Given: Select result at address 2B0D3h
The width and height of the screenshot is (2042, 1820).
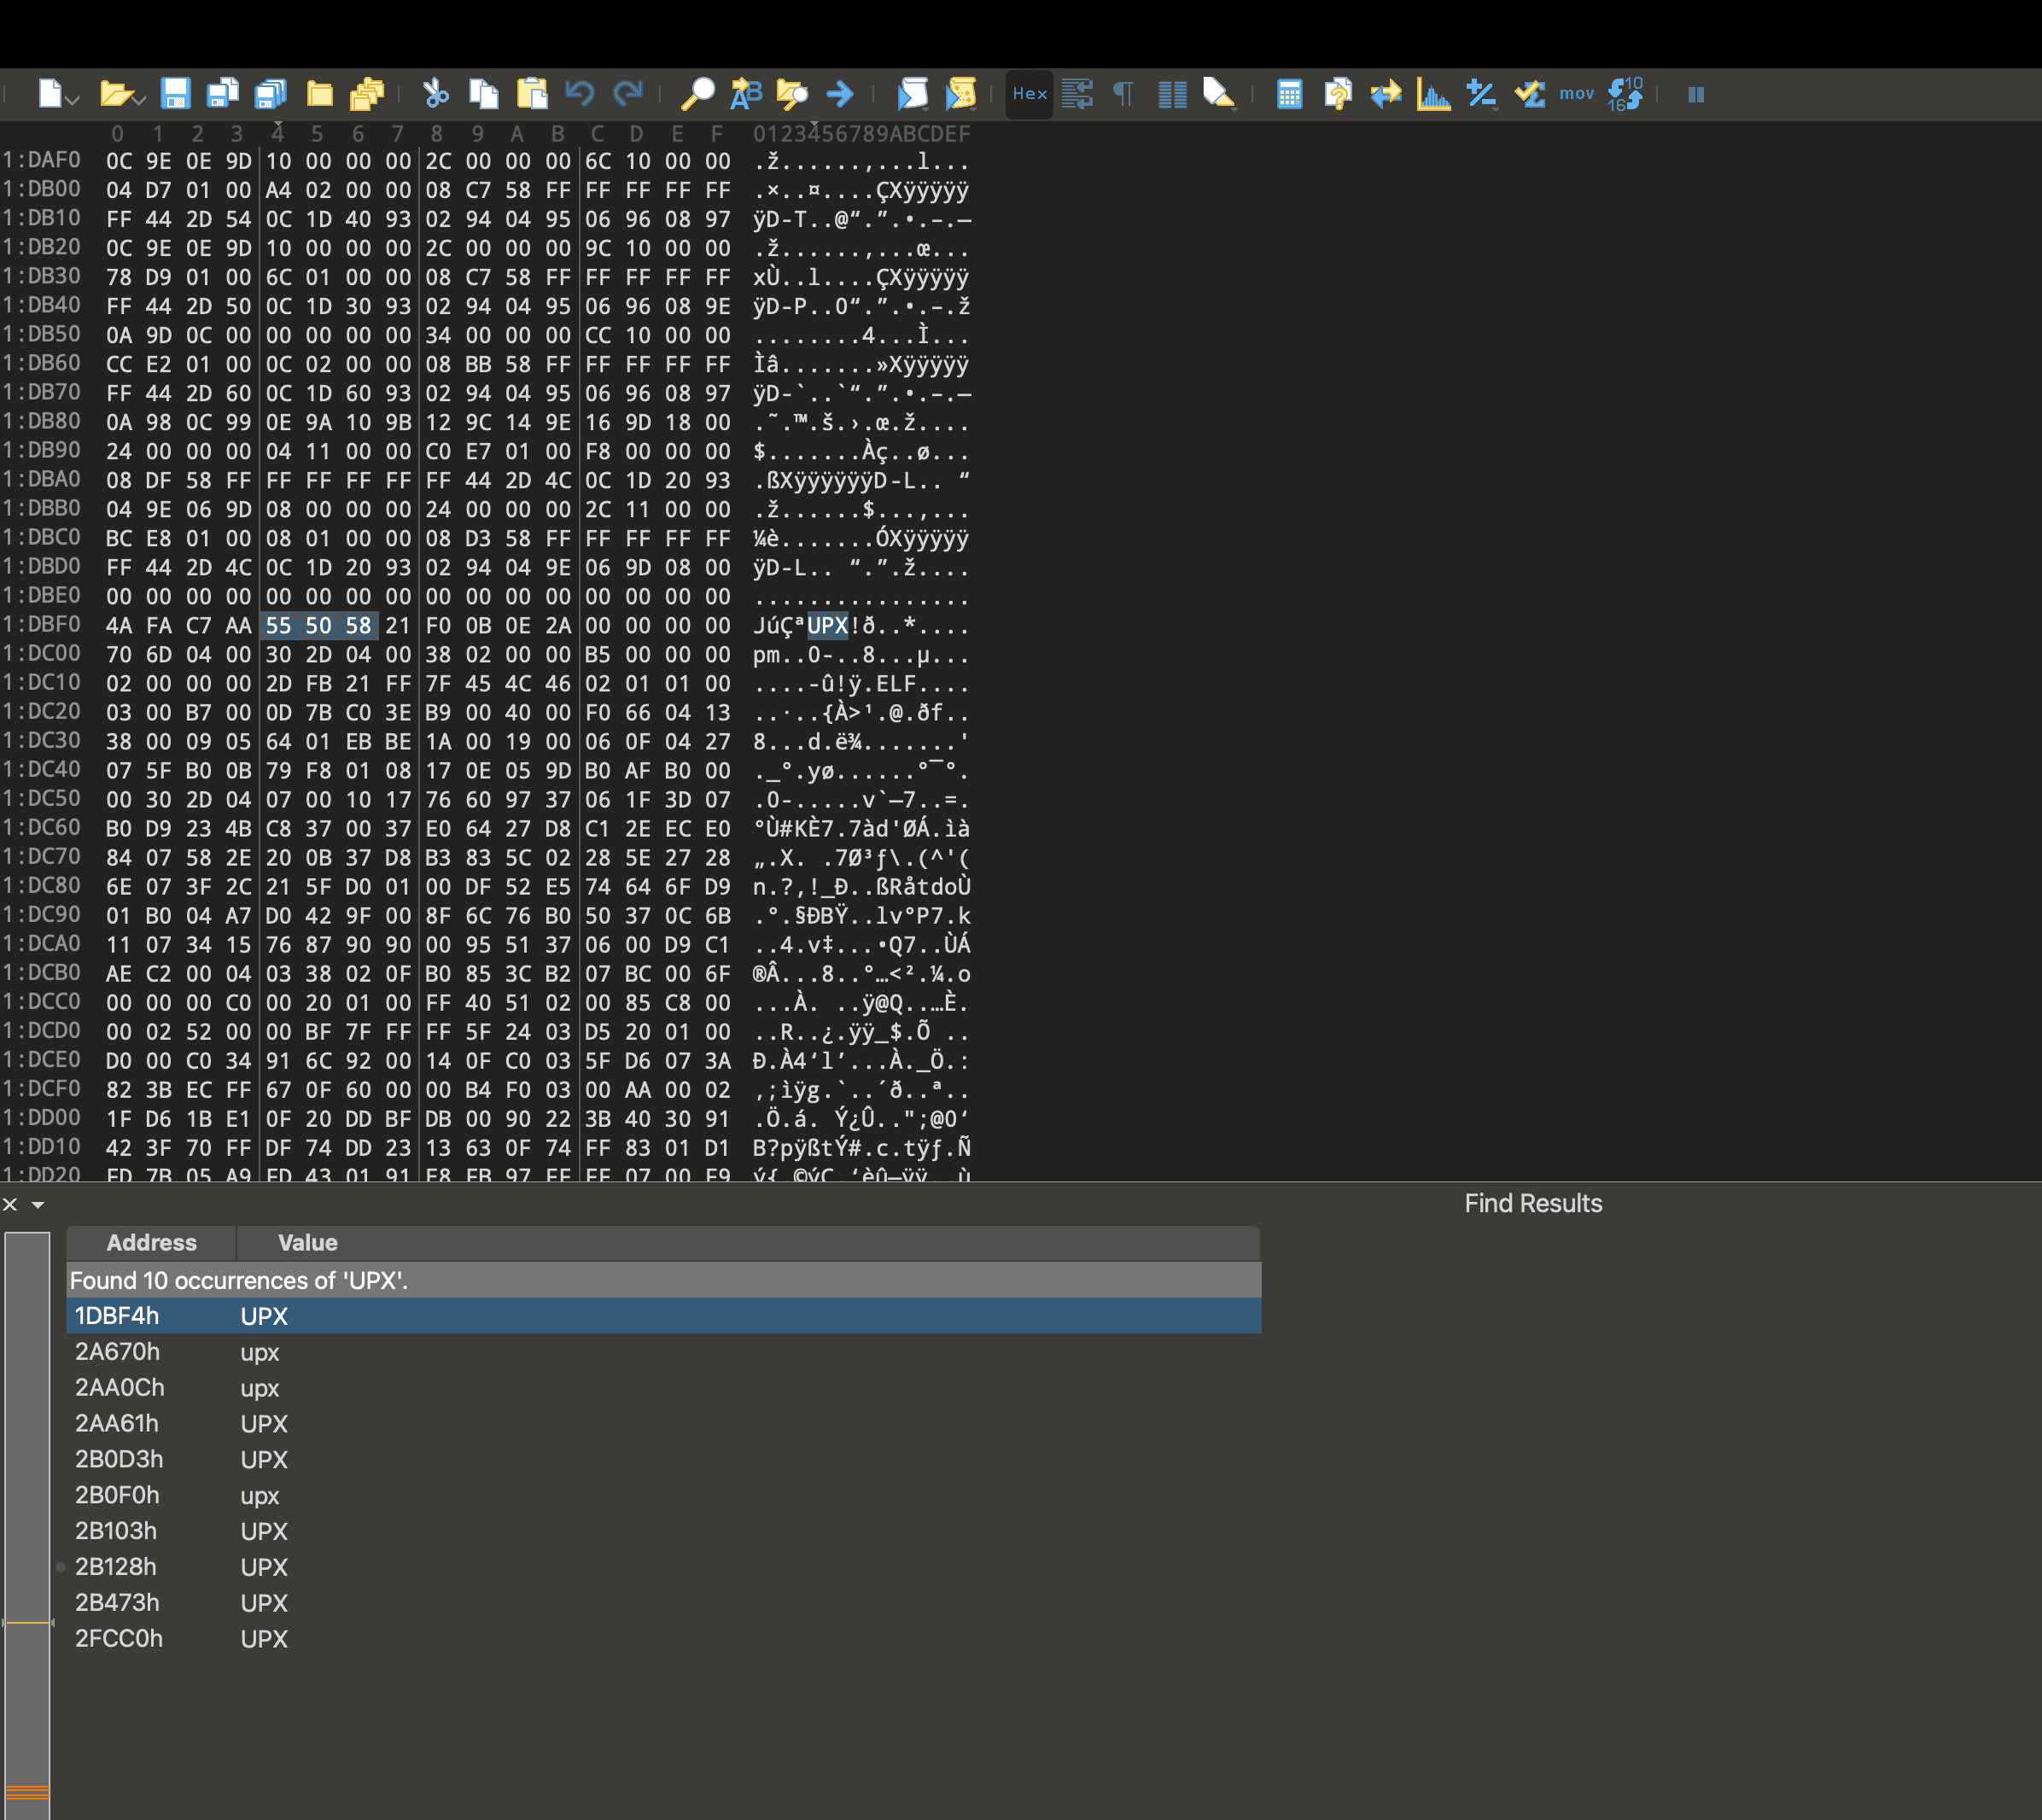Looking at the screenshot, I should (x=664, y=1459).
